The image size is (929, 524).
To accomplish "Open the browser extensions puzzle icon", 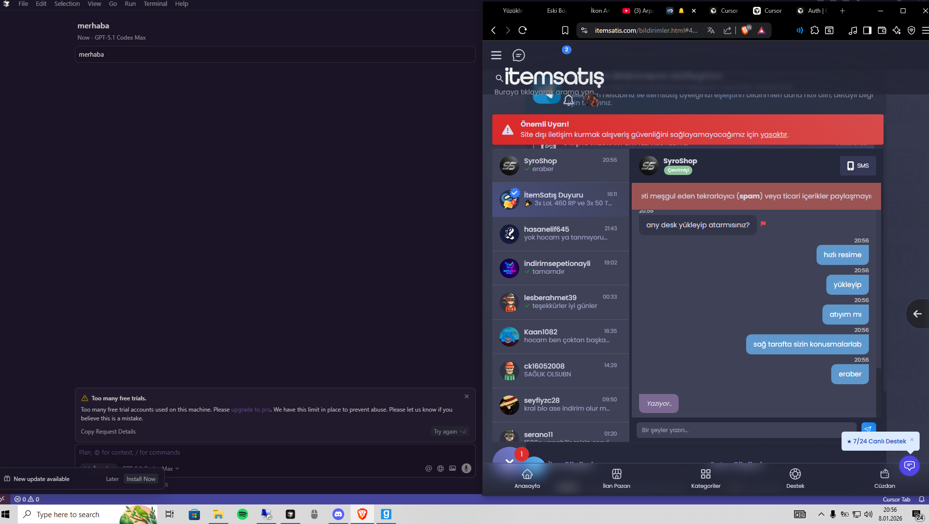I will pos(815,30).
